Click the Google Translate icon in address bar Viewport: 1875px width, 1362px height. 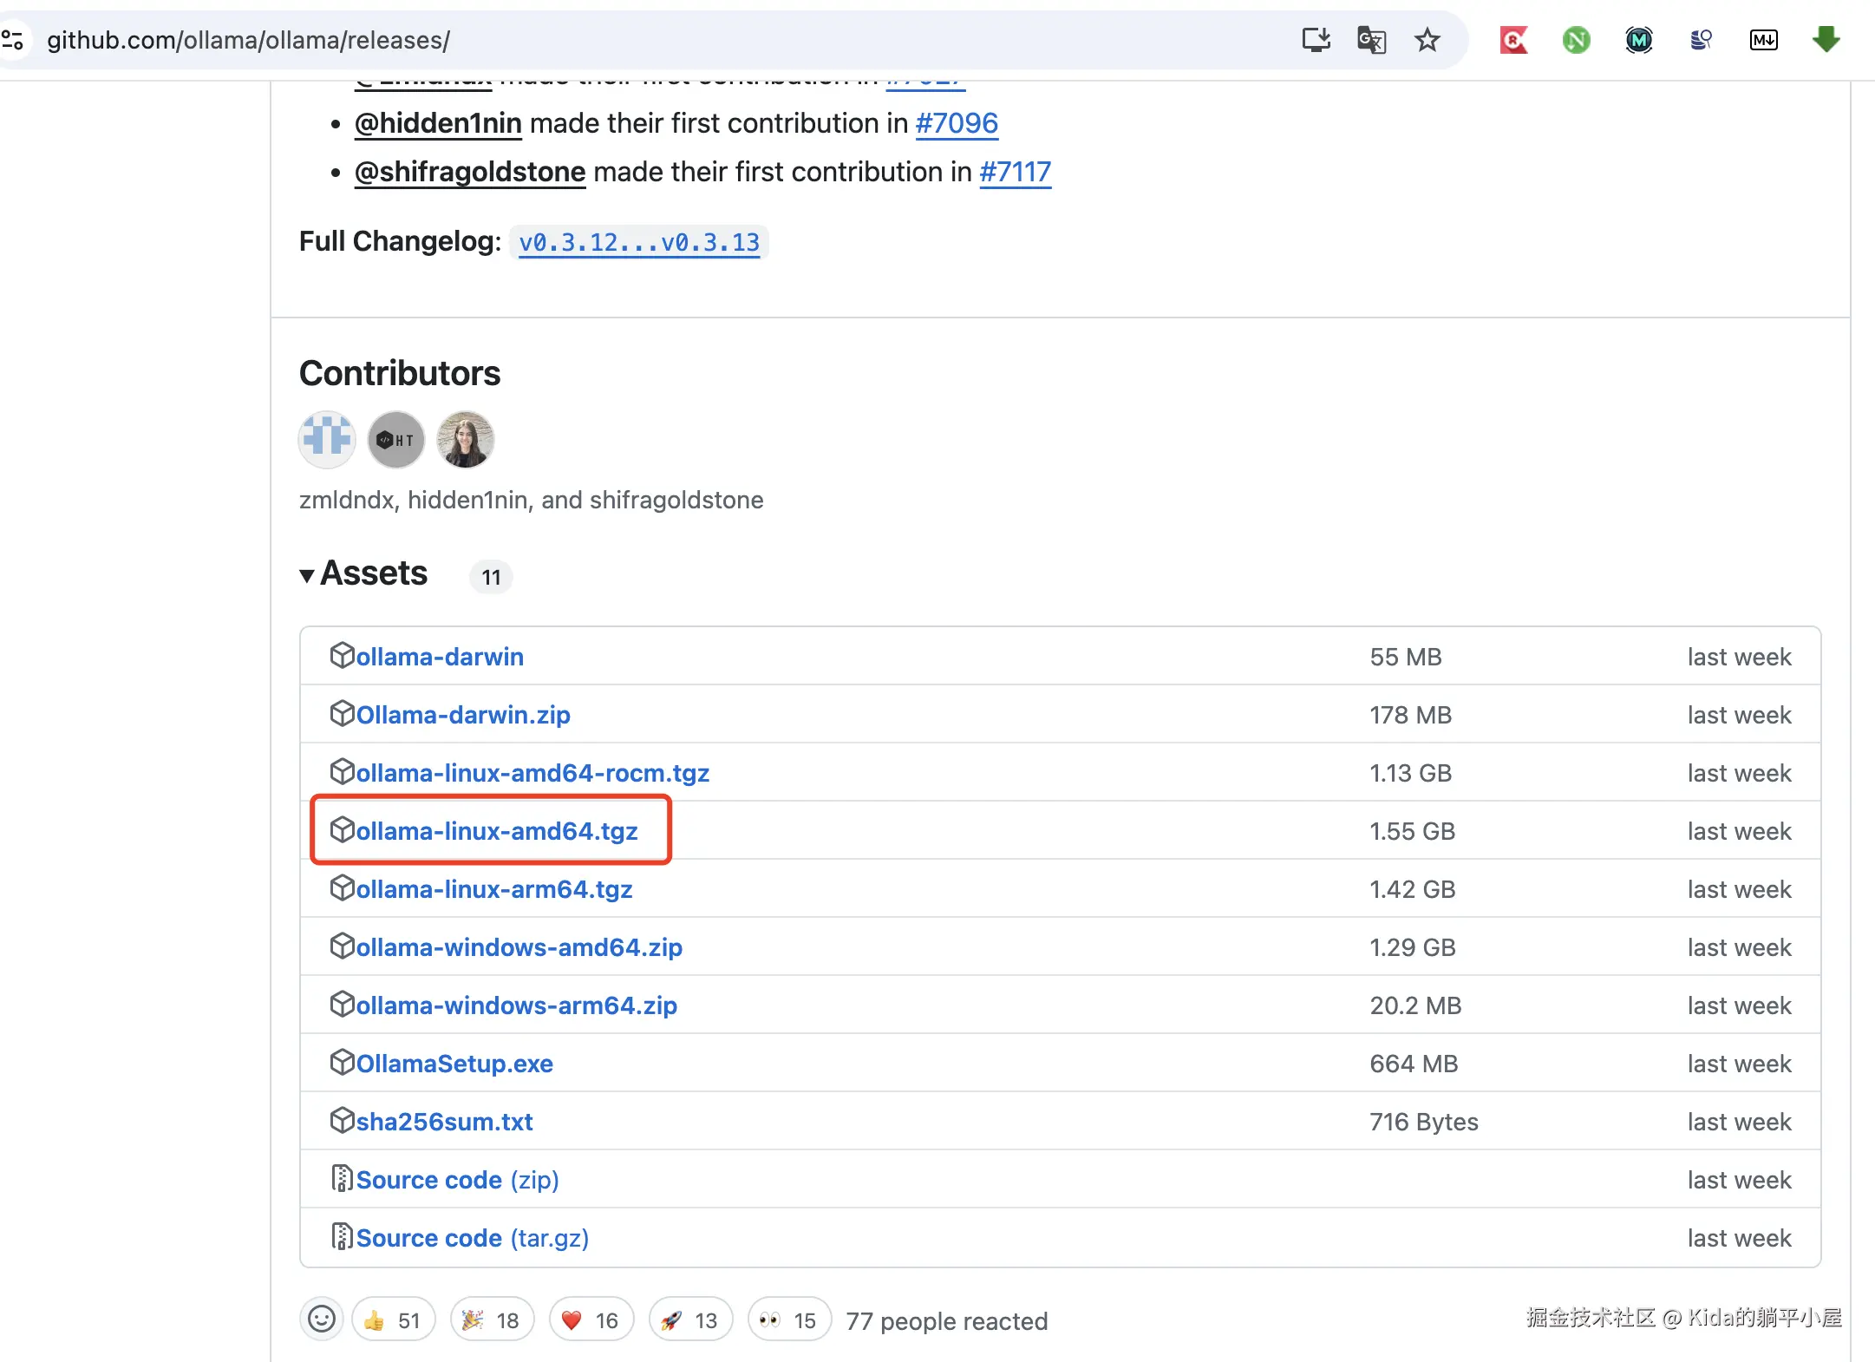point(1371,40)
